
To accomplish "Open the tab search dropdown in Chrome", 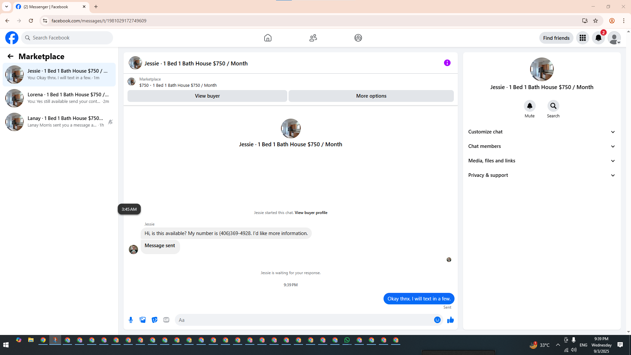I will coord(7,7).
